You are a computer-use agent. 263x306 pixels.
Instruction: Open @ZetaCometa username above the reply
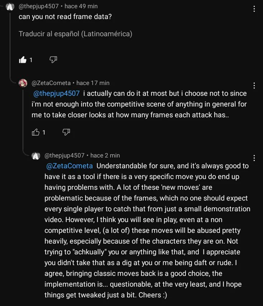click(51, 83)
